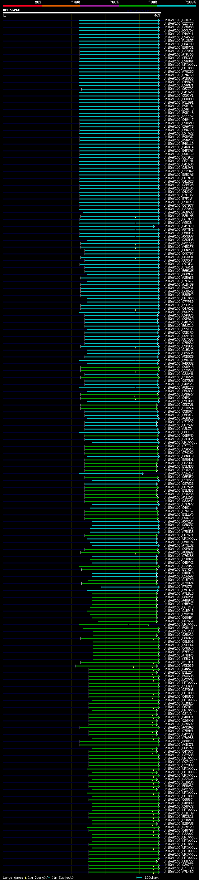Viewport: 199px width, 880px height.
Task: Select label UniRef100_A5BG56
Action: point(178,79)
